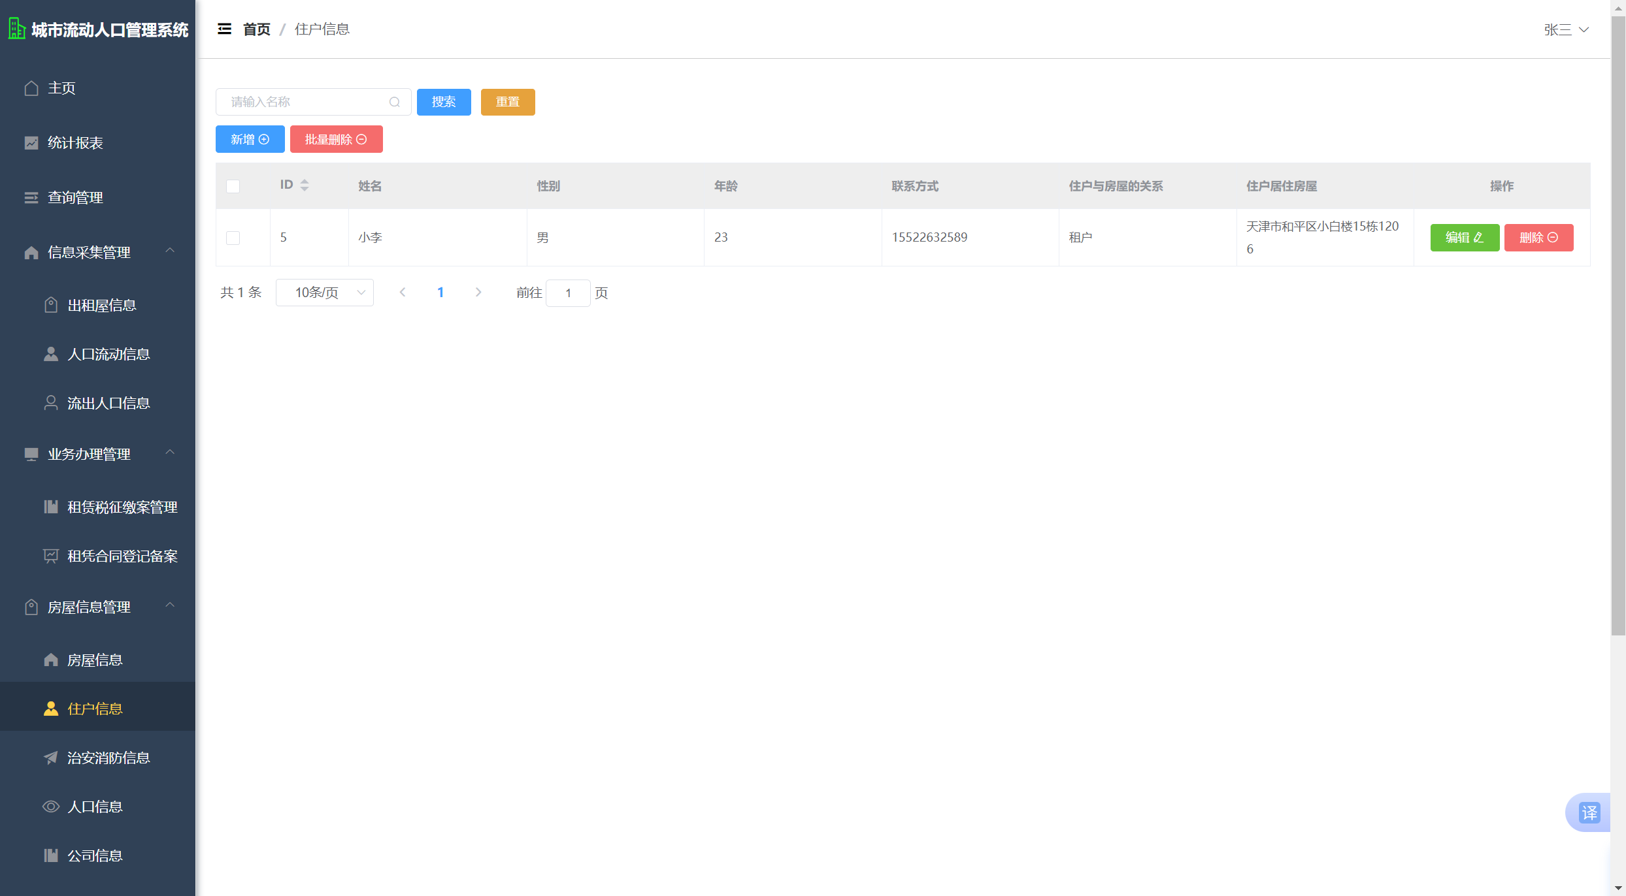Click green 编辑 button for 小李

(1465, 238)
